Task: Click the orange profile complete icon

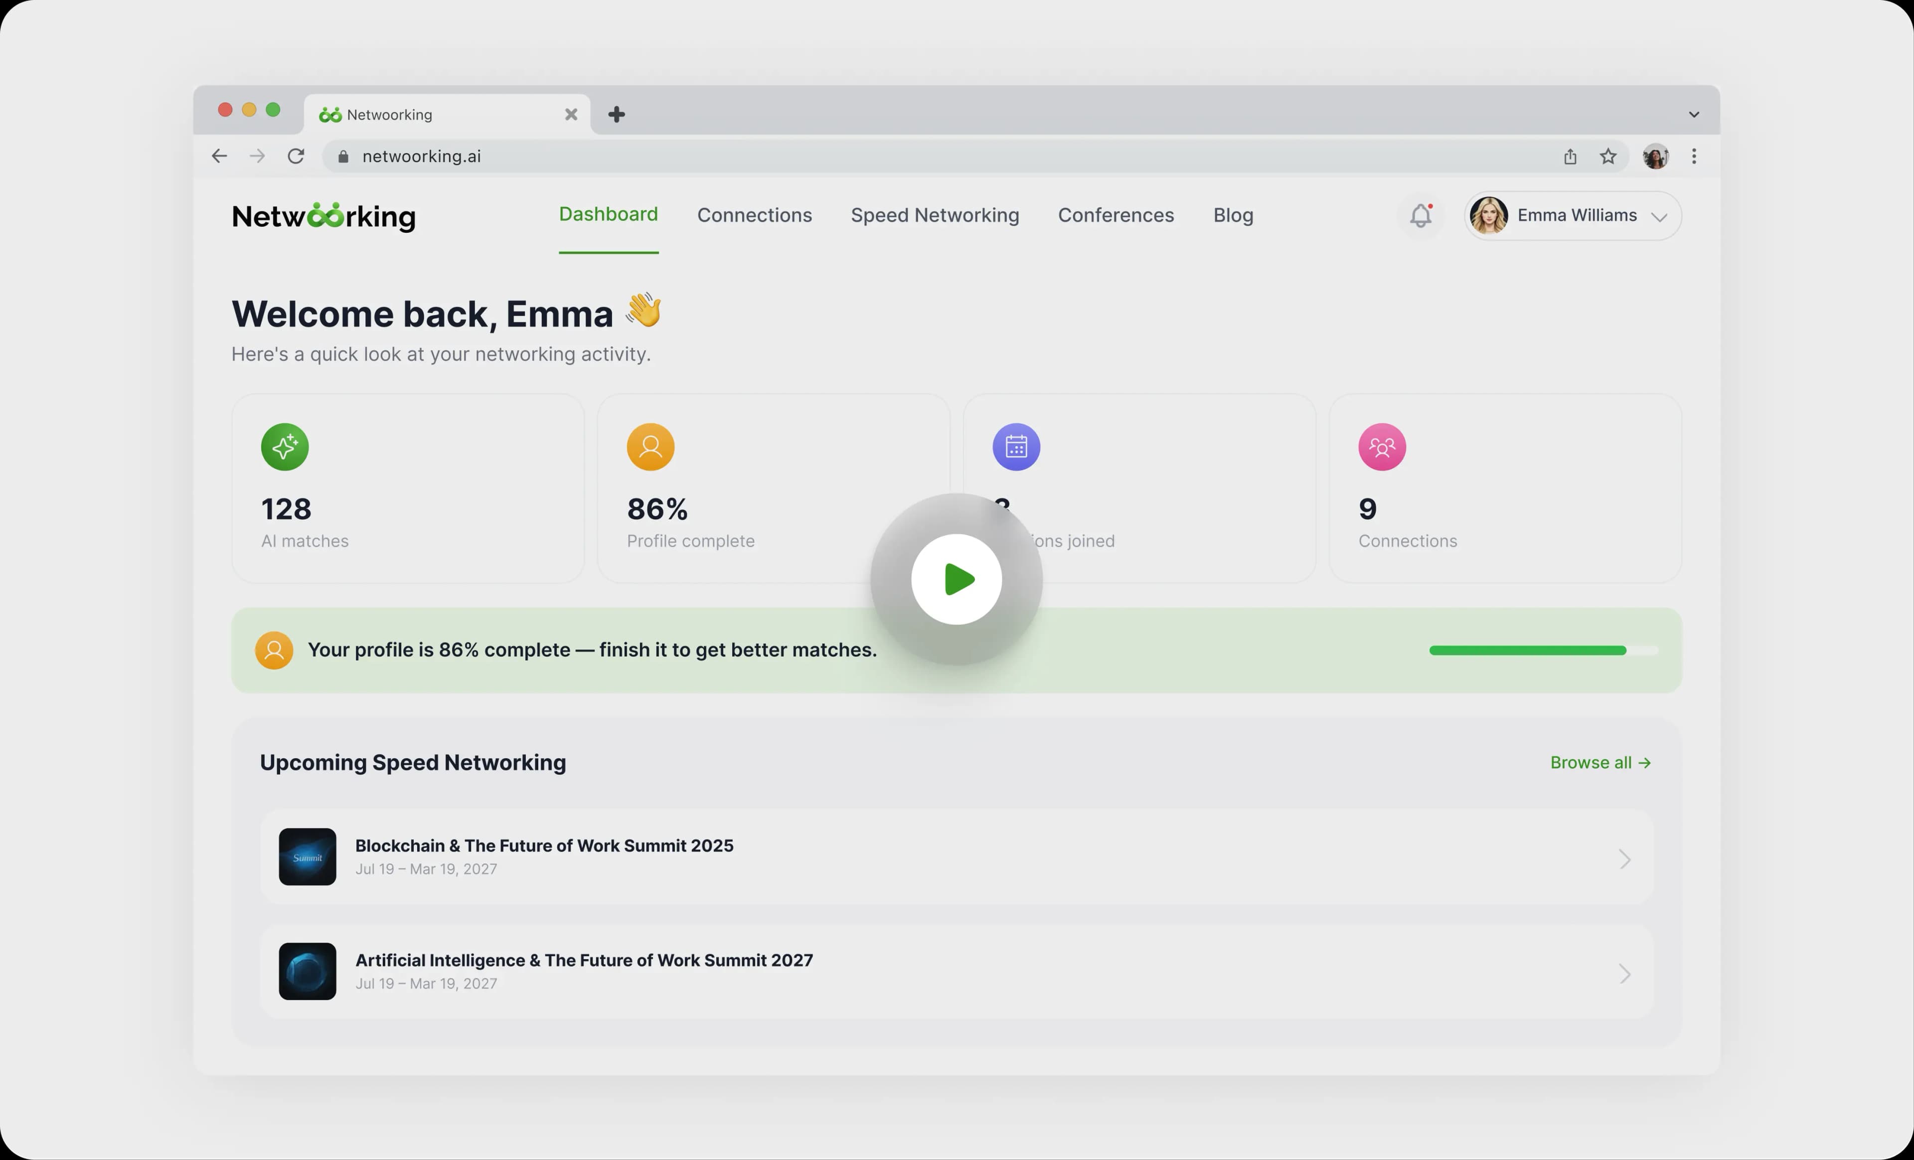Action: (651, 447)
